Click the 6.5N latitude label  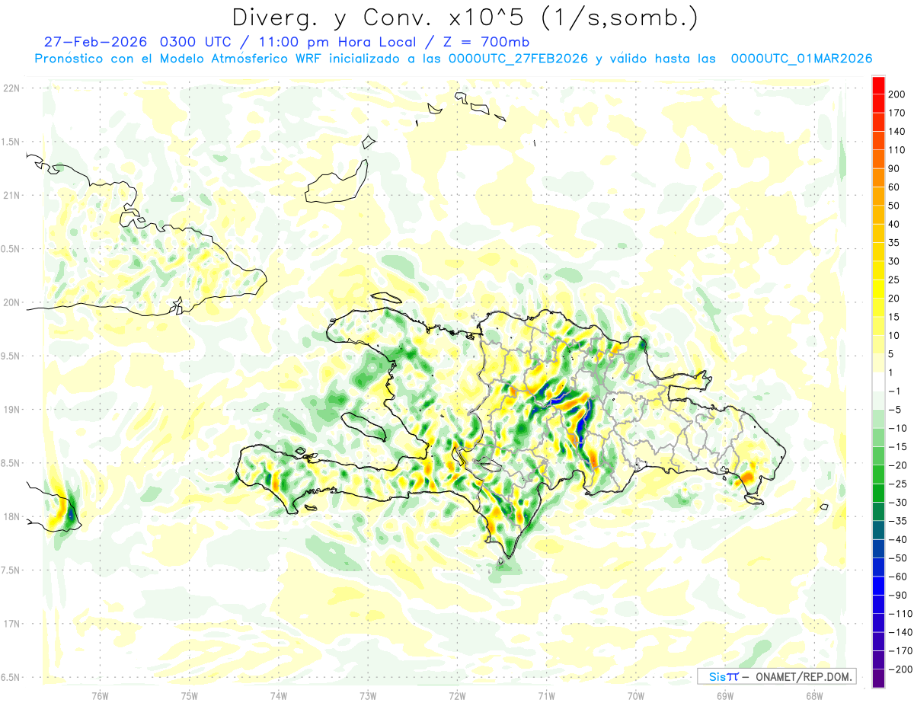click(11, 678)
